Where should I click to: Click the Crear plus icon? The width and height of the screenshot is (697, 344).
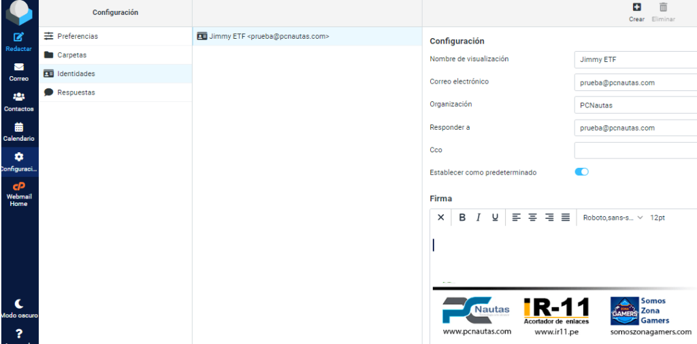[636, 7]
